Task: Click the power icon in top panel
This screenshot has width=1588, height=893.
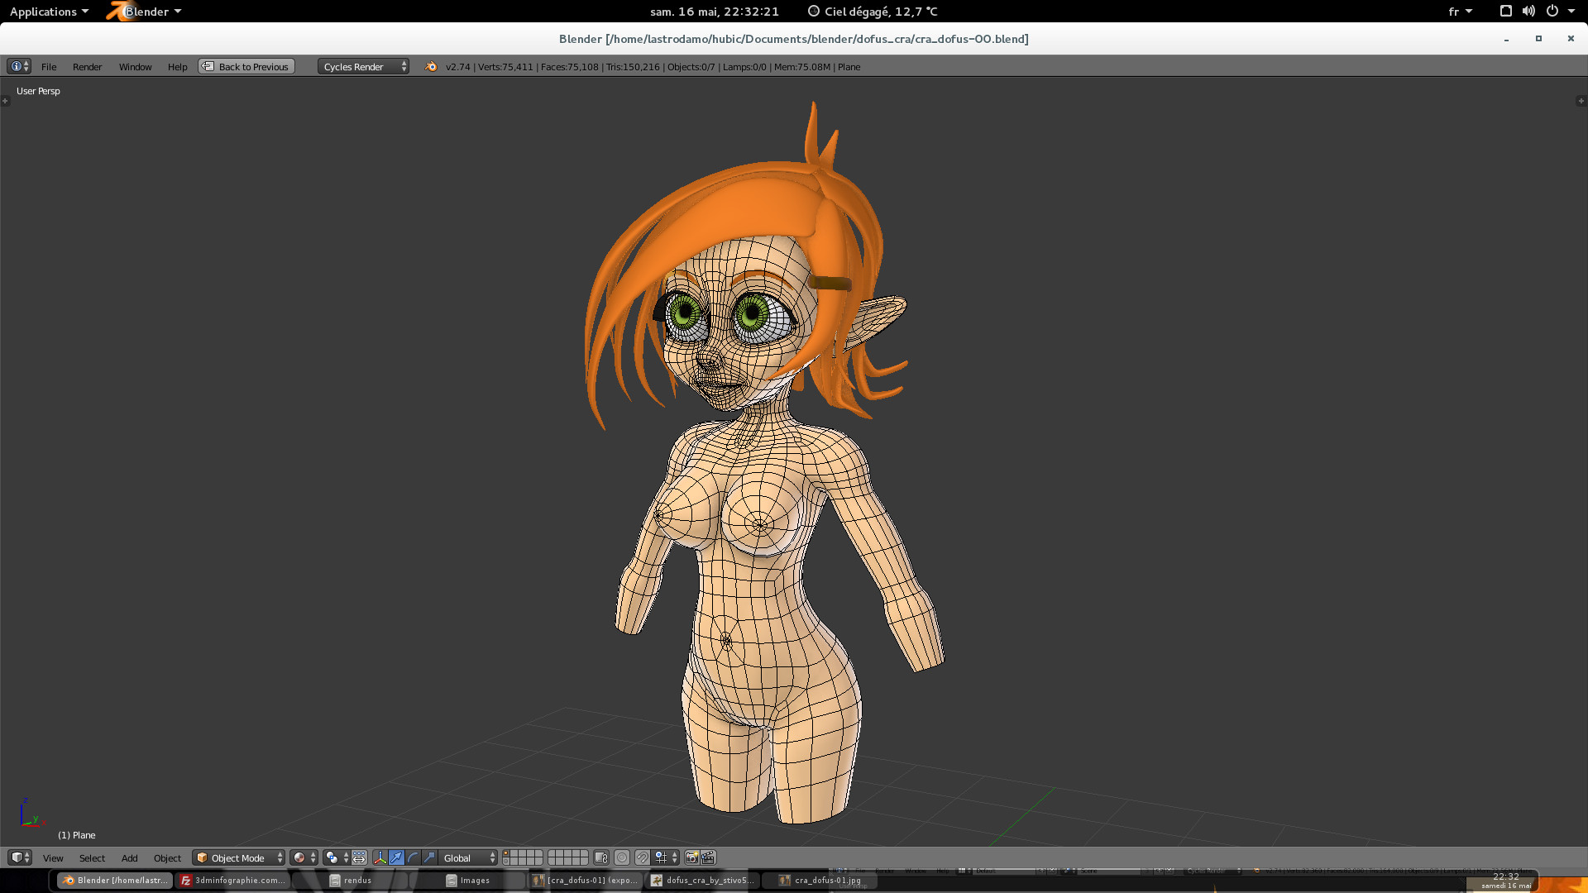Action: (x=1552, y=12)
